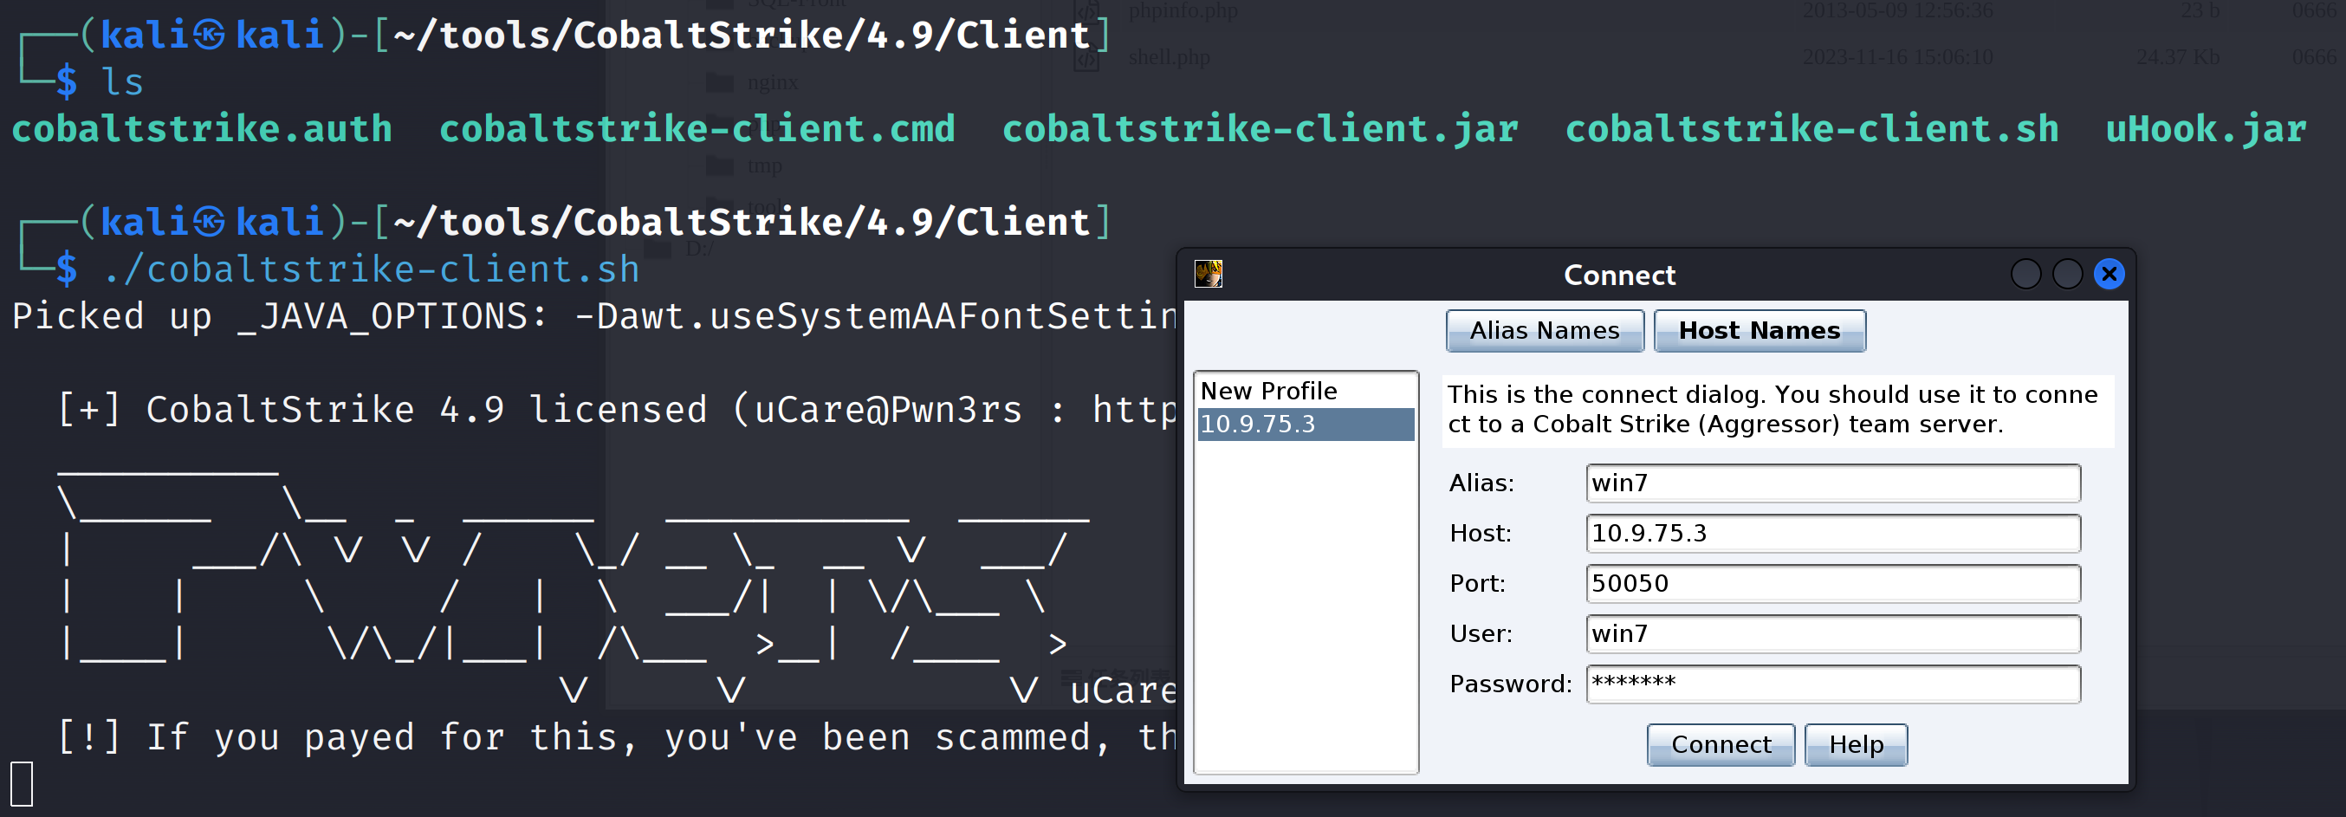Switch to Host Names view
The image size is (2346, 817).
click(1759, 331)
